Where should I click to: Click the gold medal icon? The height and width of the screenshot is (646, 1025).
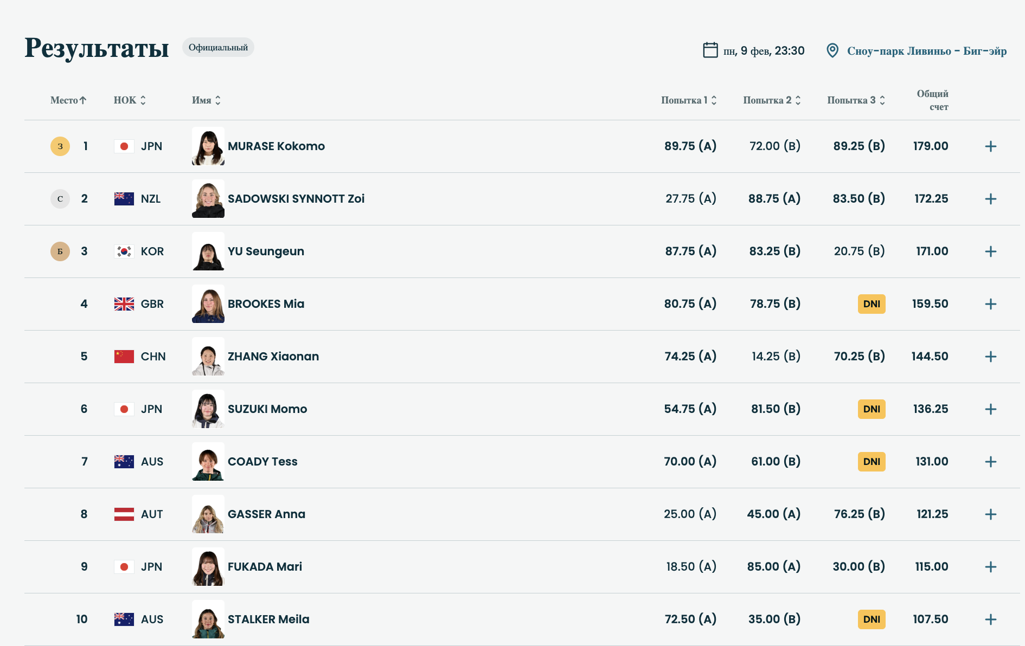(x=60, y=146)
